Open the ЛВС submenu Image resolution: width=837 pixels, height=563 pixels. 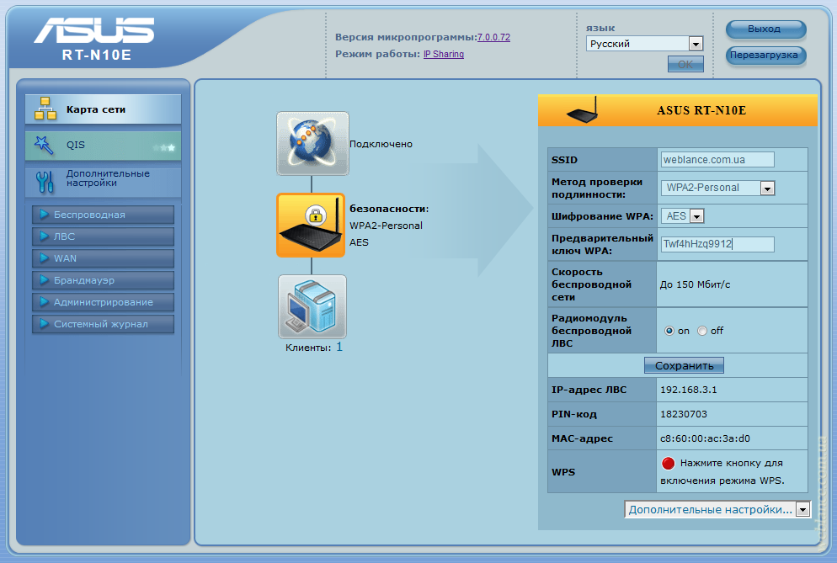coord(103,236)
